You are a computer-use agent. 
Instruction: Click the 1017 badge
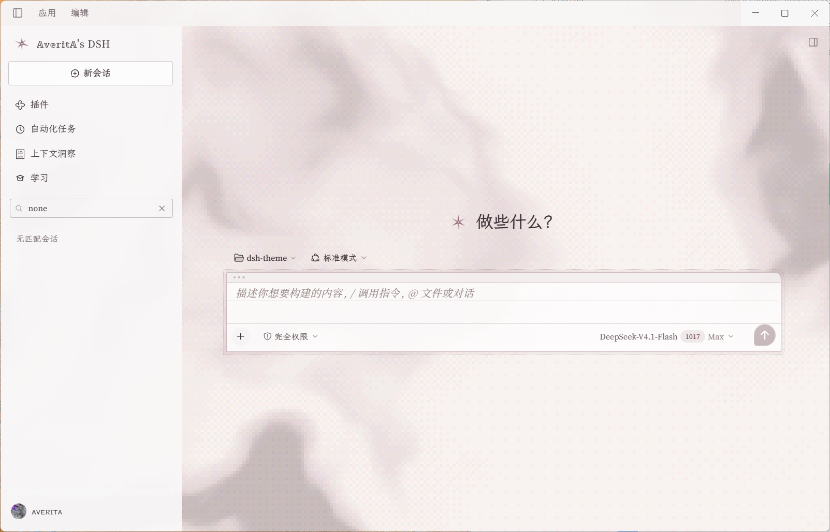point(692,336)
